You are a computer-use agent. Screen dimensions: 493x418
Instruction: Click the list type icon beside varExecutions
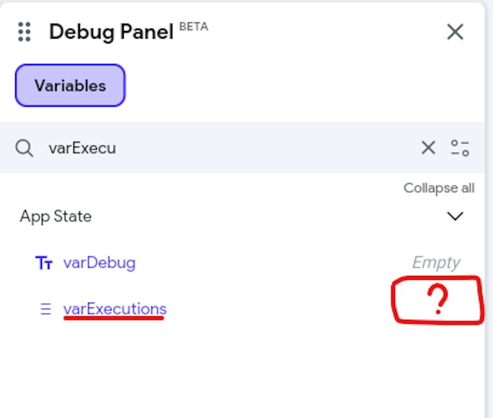click(46, 309)
